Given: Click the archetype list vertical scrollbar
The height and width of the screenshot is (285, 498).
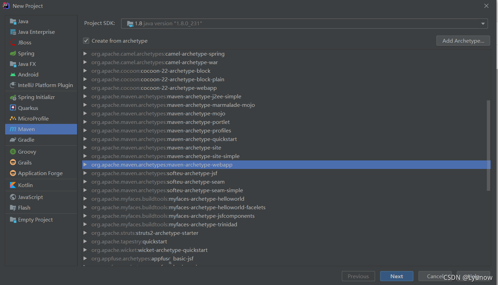Looking at the screenshot, I should coord(488,145).
